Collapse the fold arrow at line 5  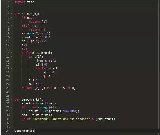[11, 18]
